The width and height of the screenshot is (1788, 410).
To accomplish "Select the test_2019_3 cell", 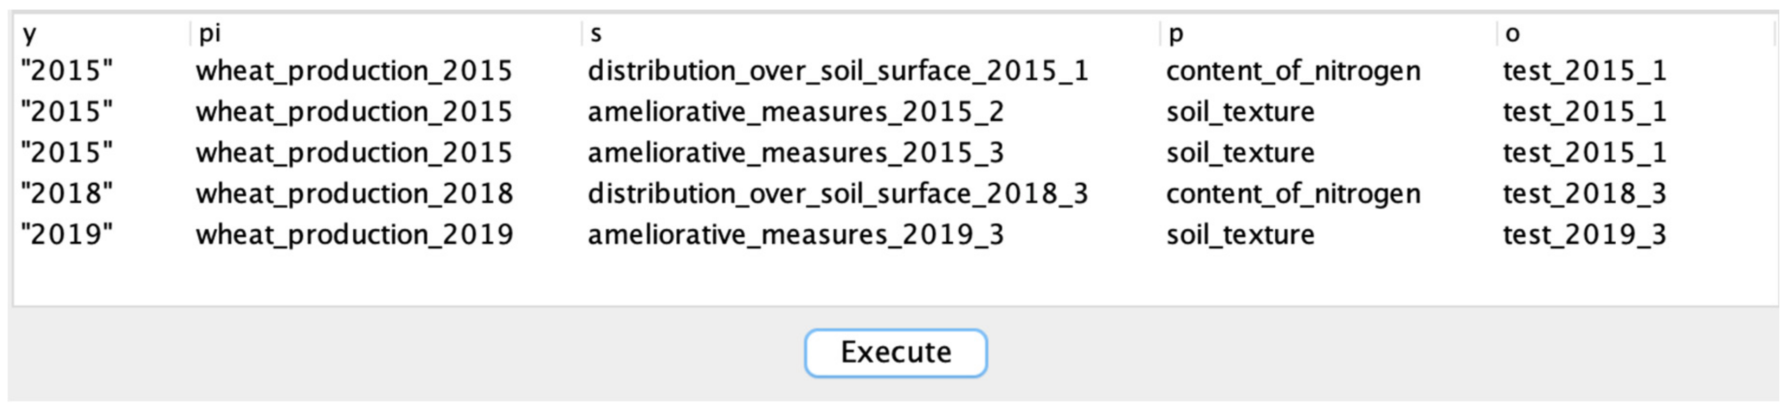I will click(1585, 234).
